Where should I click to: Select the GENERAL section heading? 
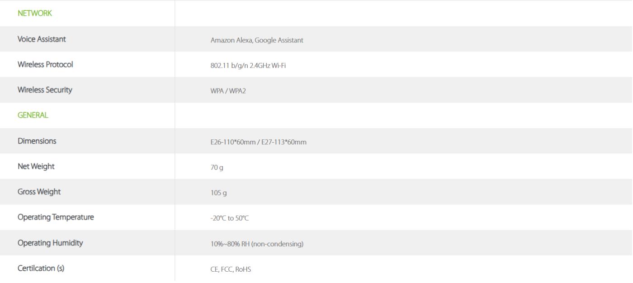(x=33, y=116)
